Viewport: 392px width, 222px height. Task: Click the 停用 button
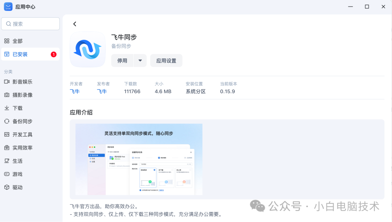(x=122, y=60)
